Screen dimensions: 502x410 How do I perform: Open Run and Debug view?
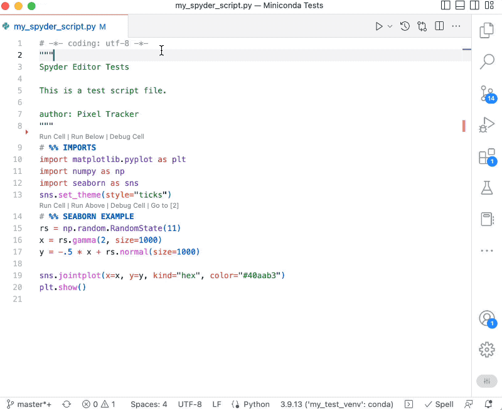click(x=487, y=124)
